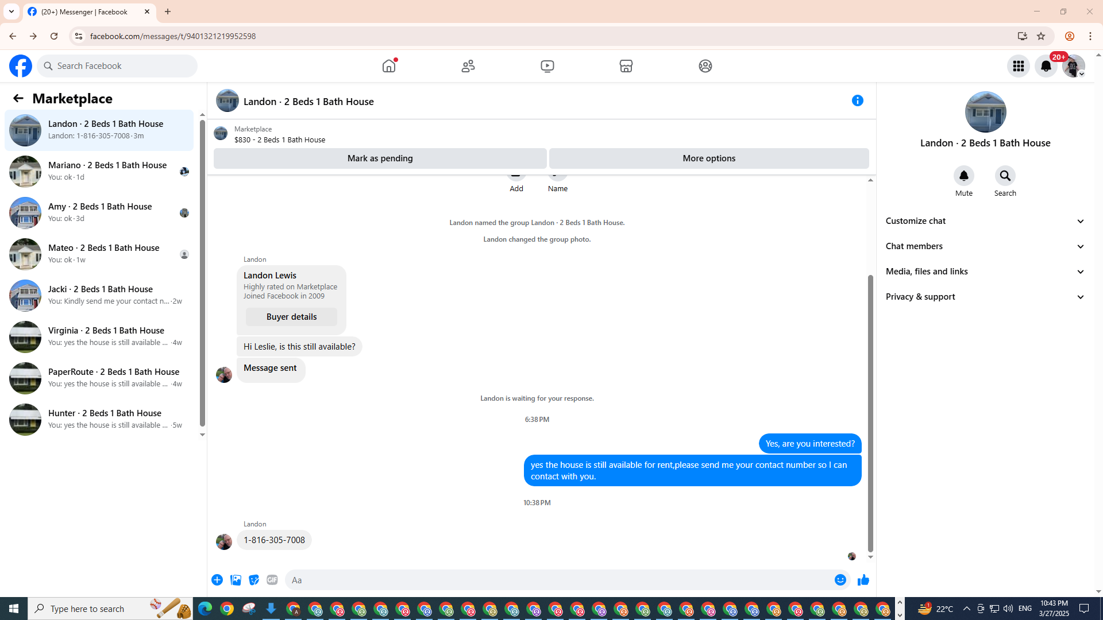Expand Chat members section
This screenshot has width=1103, height=620.
(x=985, y=246)
